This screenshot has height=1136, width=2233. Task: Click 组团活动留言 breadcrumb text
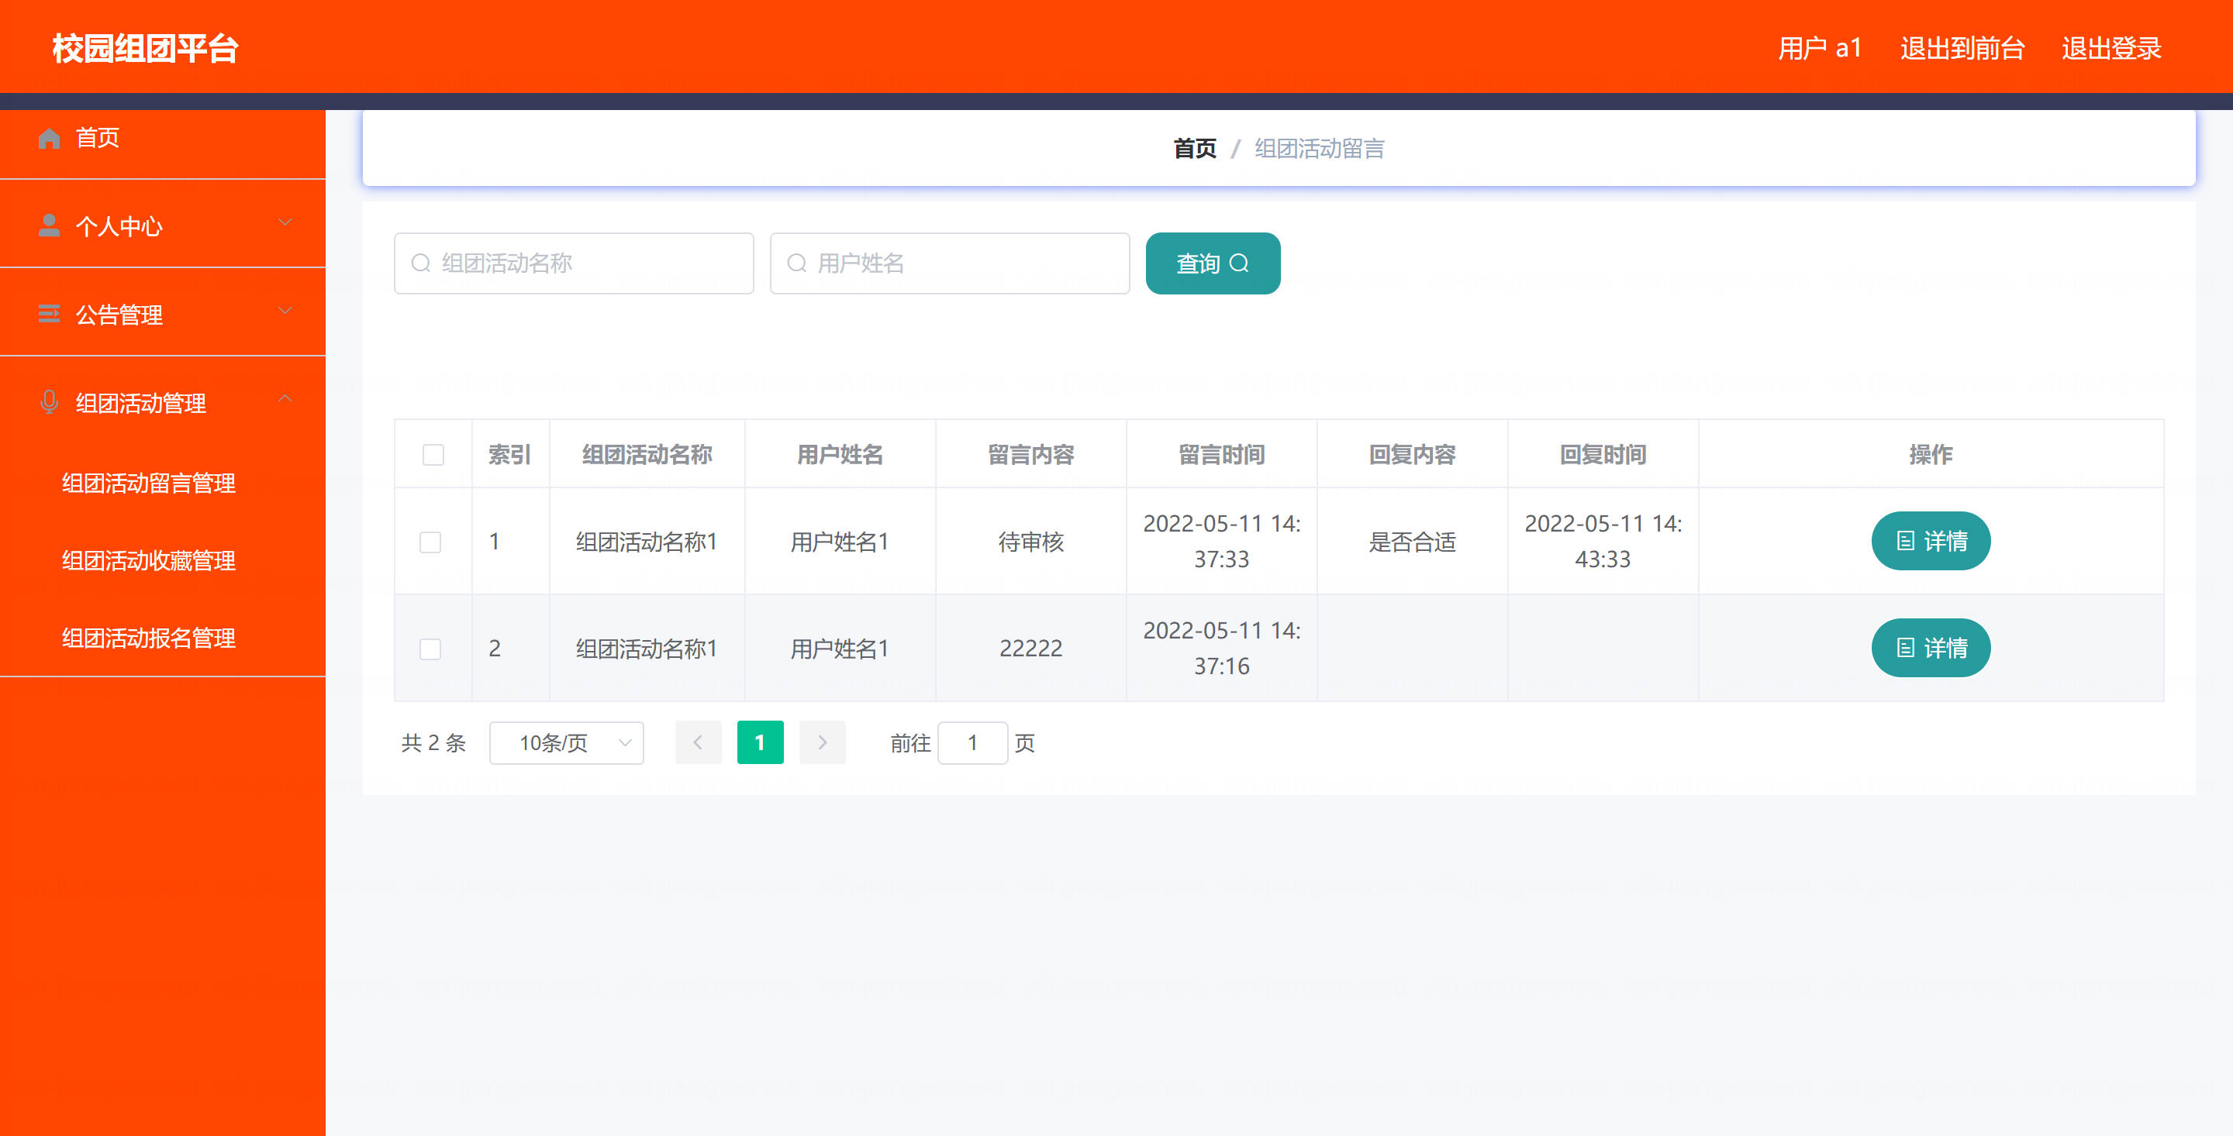(x=1320, y=148)
